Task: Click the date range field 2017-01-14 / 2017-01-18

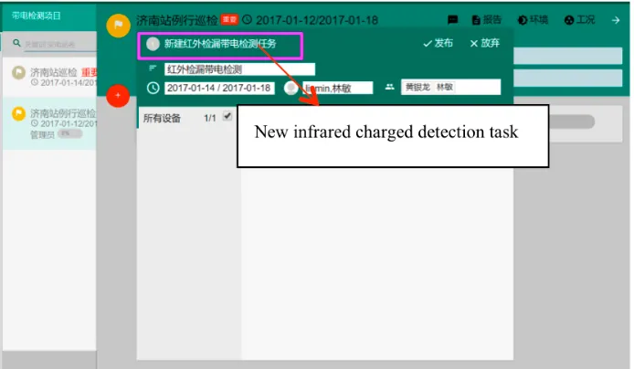Action: (219, 88)
